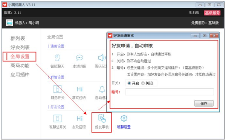Maximize the 好友申请审核 dialog
The image size is (226, 140).
pyautogui.click(x=205, y=36)
